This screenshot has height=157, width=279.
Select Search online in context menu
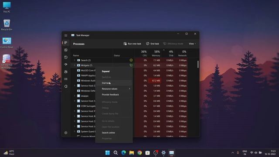[114, 133]
